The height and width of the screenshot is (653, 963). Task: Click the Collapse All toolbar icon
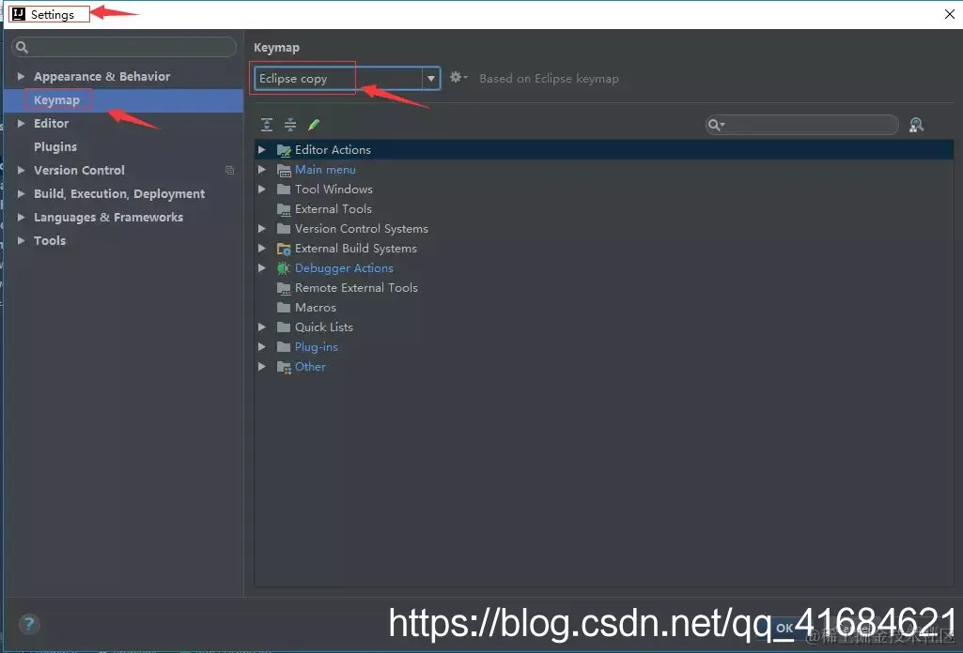(290, 125)
